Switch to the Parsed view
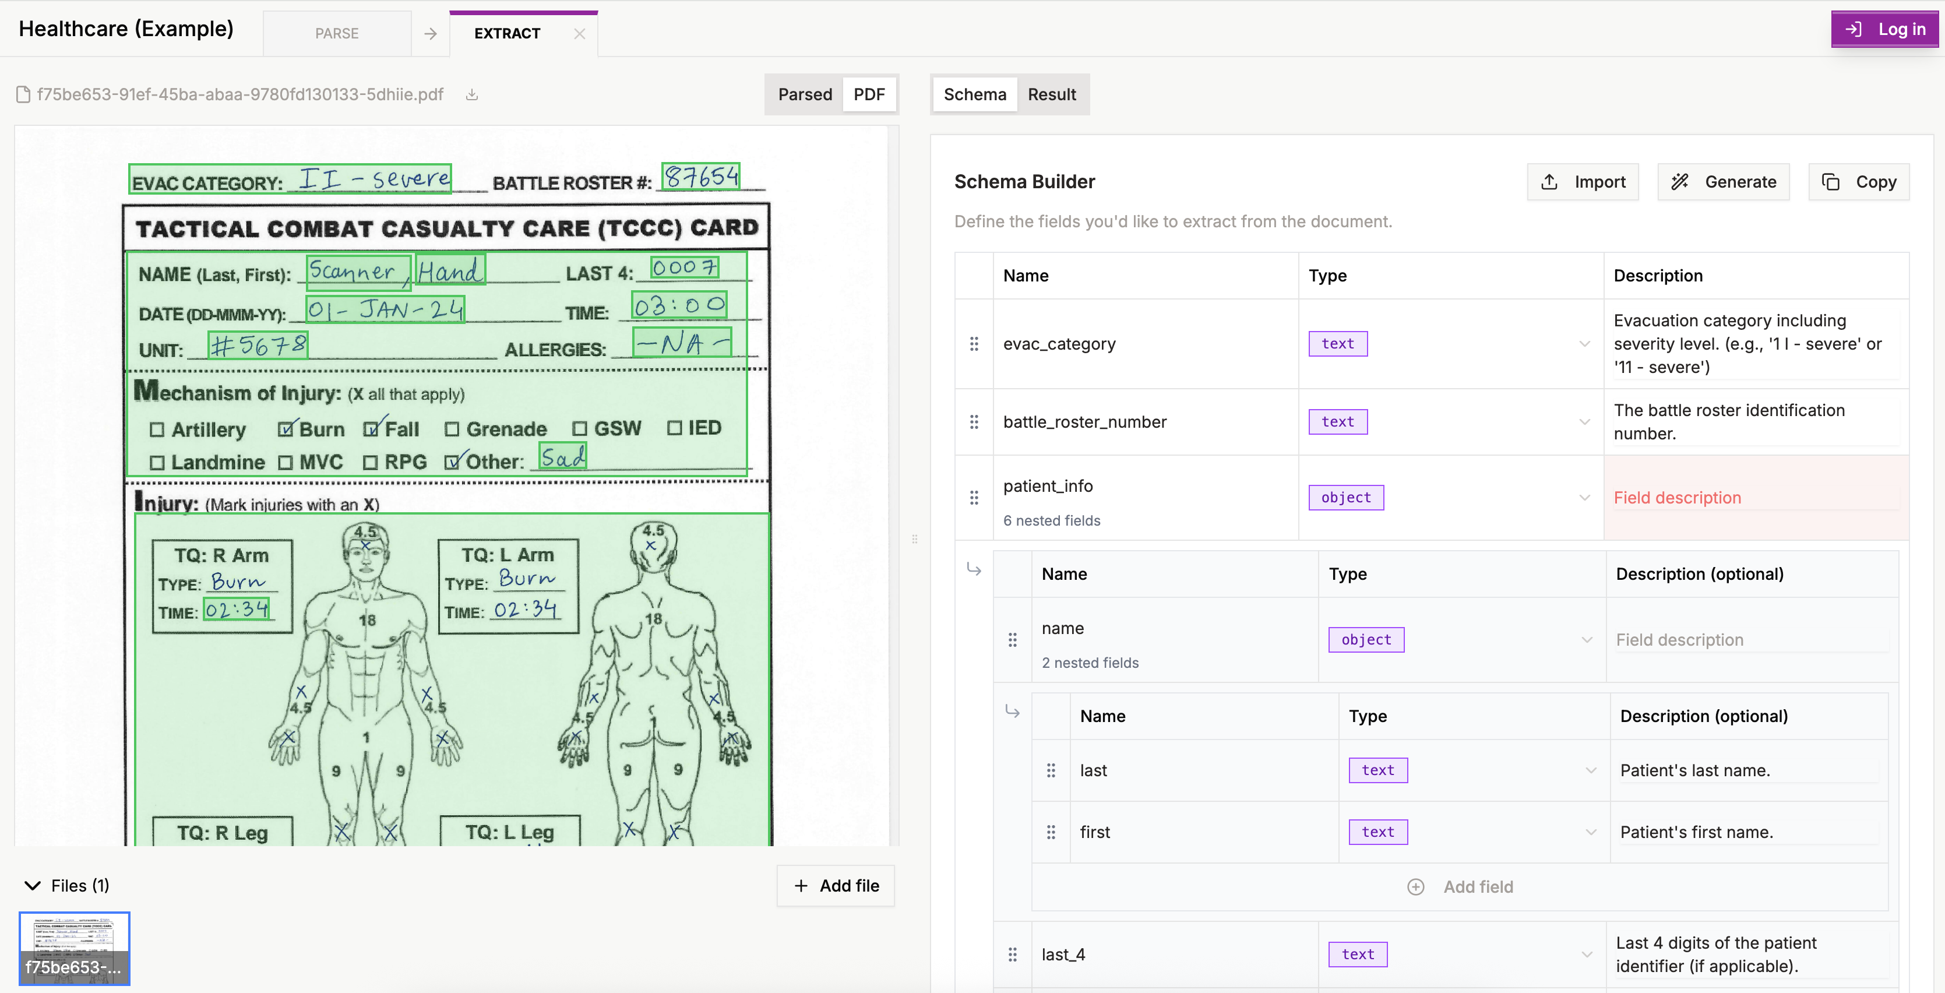Screen dimensions: 1945x993 point(805,94)
